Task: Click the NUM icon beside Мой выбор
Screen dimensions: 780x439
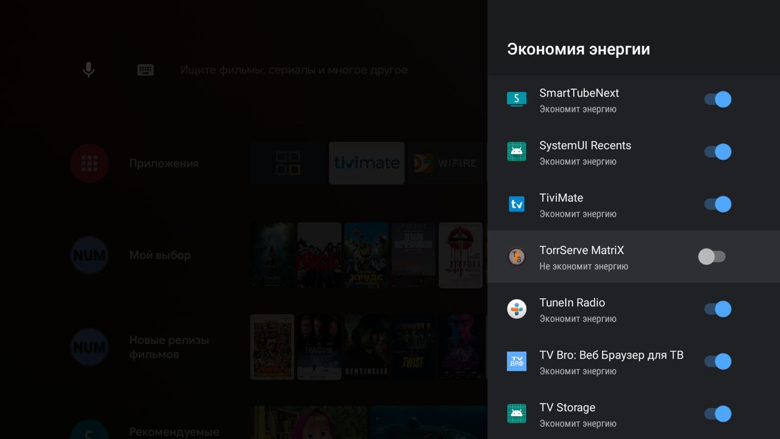Action: (x=90, y=255)
